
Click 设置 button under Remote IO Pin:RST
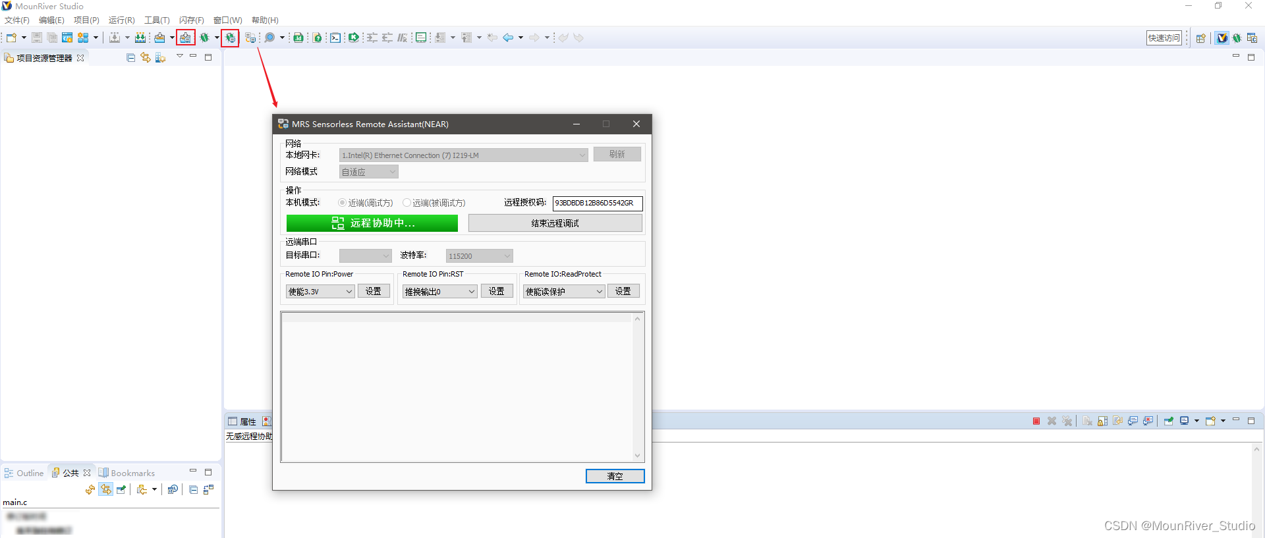pyautogui.click(x=497, y=291)
